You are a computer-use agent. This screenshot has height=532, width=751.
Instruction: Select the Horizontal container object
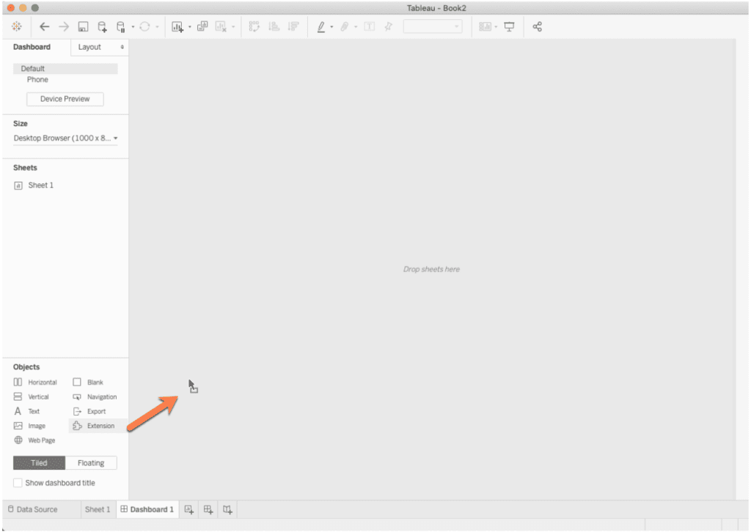pos(35,383)
